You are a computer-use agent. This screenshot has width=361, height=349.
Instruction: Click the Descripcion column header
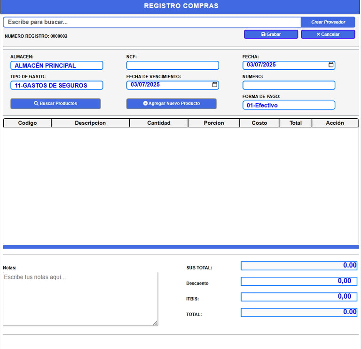[x=90, y=123]
